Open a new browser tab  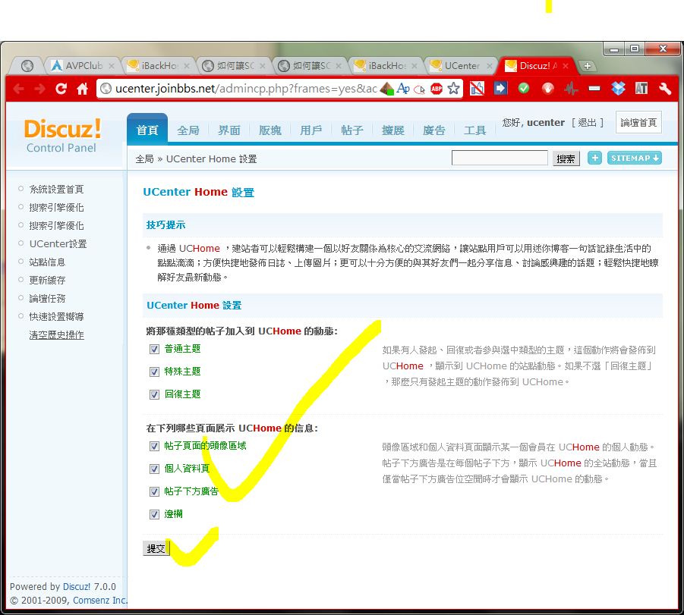tap(588, 66)
